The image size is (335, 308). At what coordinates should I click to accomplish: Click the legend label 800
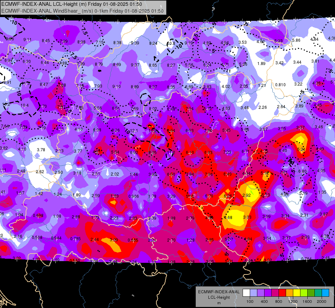click(279, 301)
